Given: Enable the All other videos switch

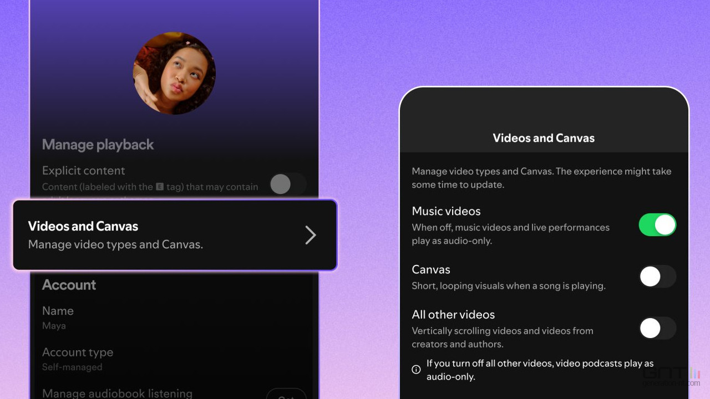Looking at the screenshot, I should point(657,328).
